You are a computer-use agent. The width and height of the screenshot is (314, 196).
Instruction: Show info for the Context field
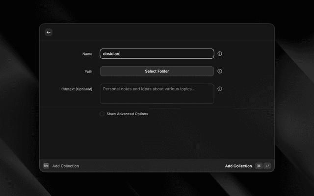pos(220,89)
